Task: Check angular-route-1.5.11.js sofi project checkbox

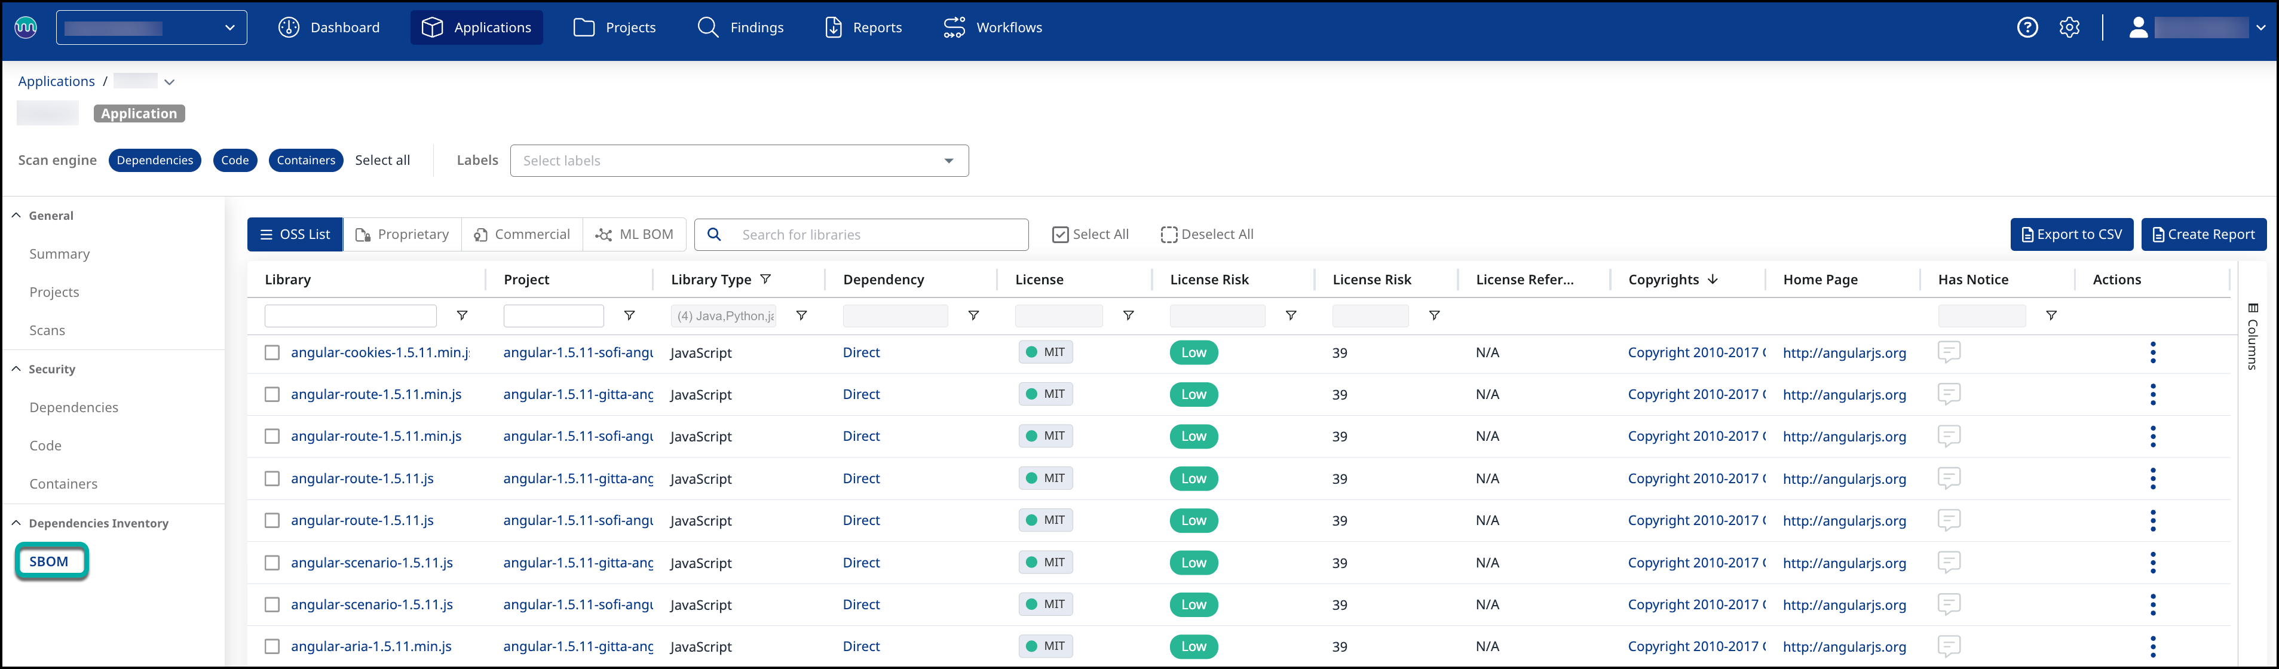Action: (272, 520)
